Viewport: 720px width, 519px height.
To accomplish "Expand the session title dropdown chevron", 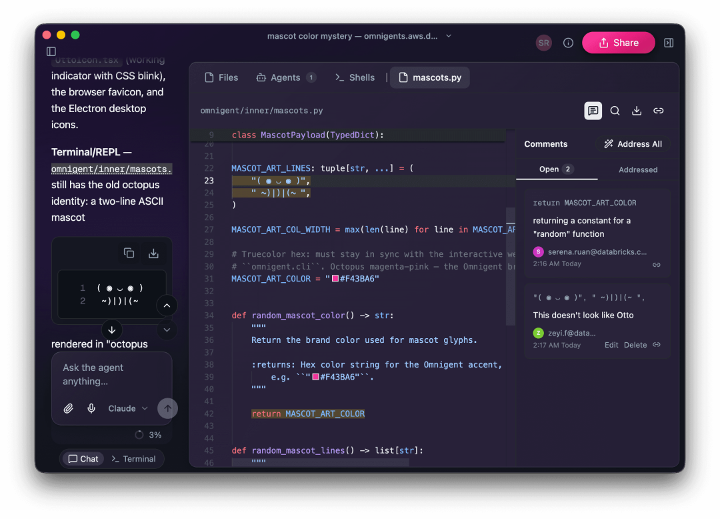I will coord(449,36).
